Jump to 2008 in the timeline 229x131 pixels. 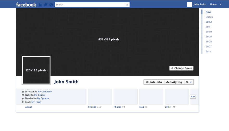point(208,42)
